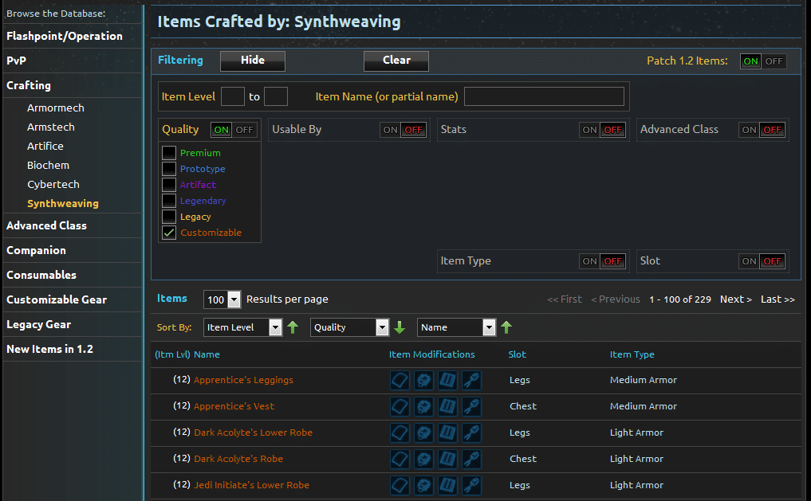
Task: Click the ascending arrow beside Item Level sort
Action: 293,327
